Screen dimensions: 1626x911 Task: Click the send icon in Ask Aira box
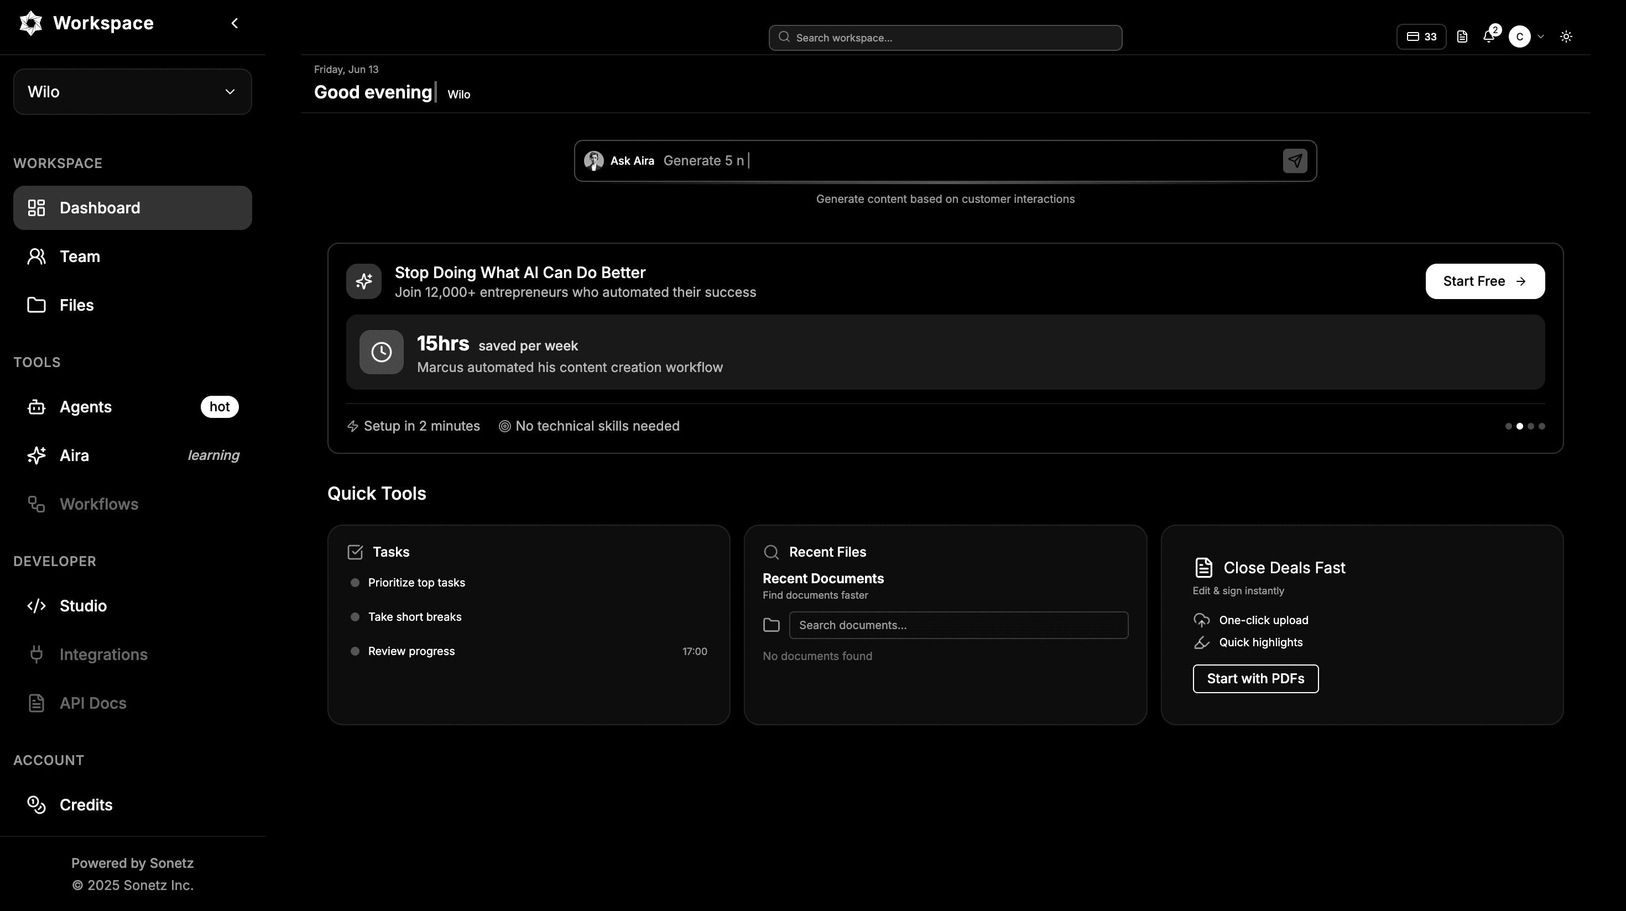click(1295, 161)
